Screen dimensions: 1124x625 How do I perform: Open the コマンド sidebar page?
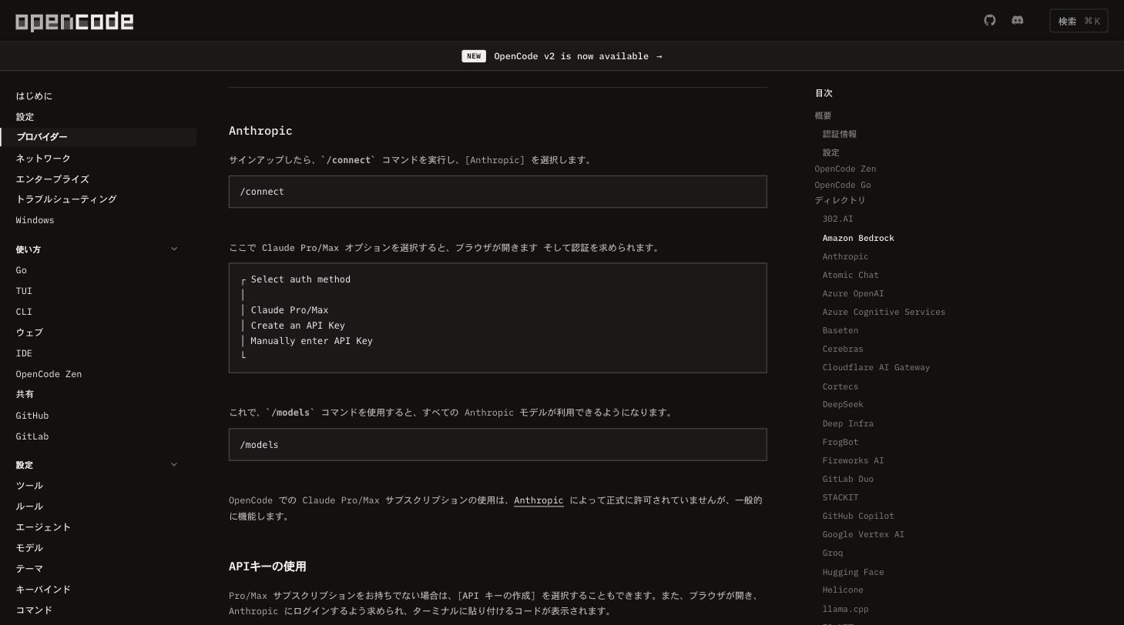34,610
